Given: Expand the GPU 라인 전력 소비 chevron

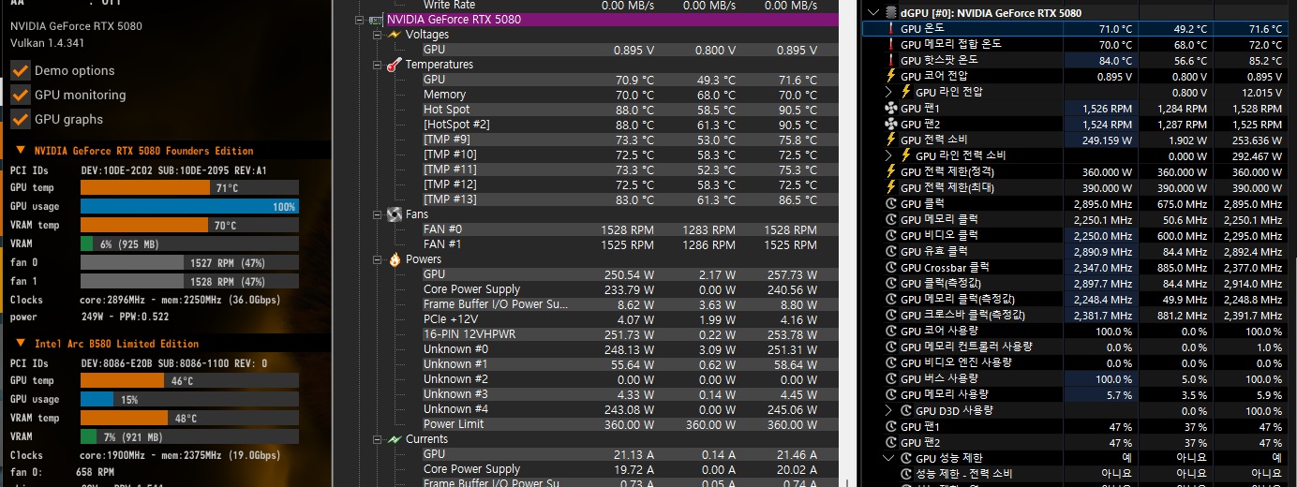Looking at the screenshot, I should tap(888, 155).
